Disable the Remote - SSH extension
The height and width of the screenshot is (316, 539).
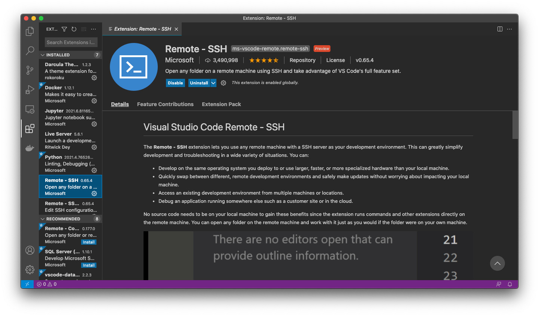point(175,83)
